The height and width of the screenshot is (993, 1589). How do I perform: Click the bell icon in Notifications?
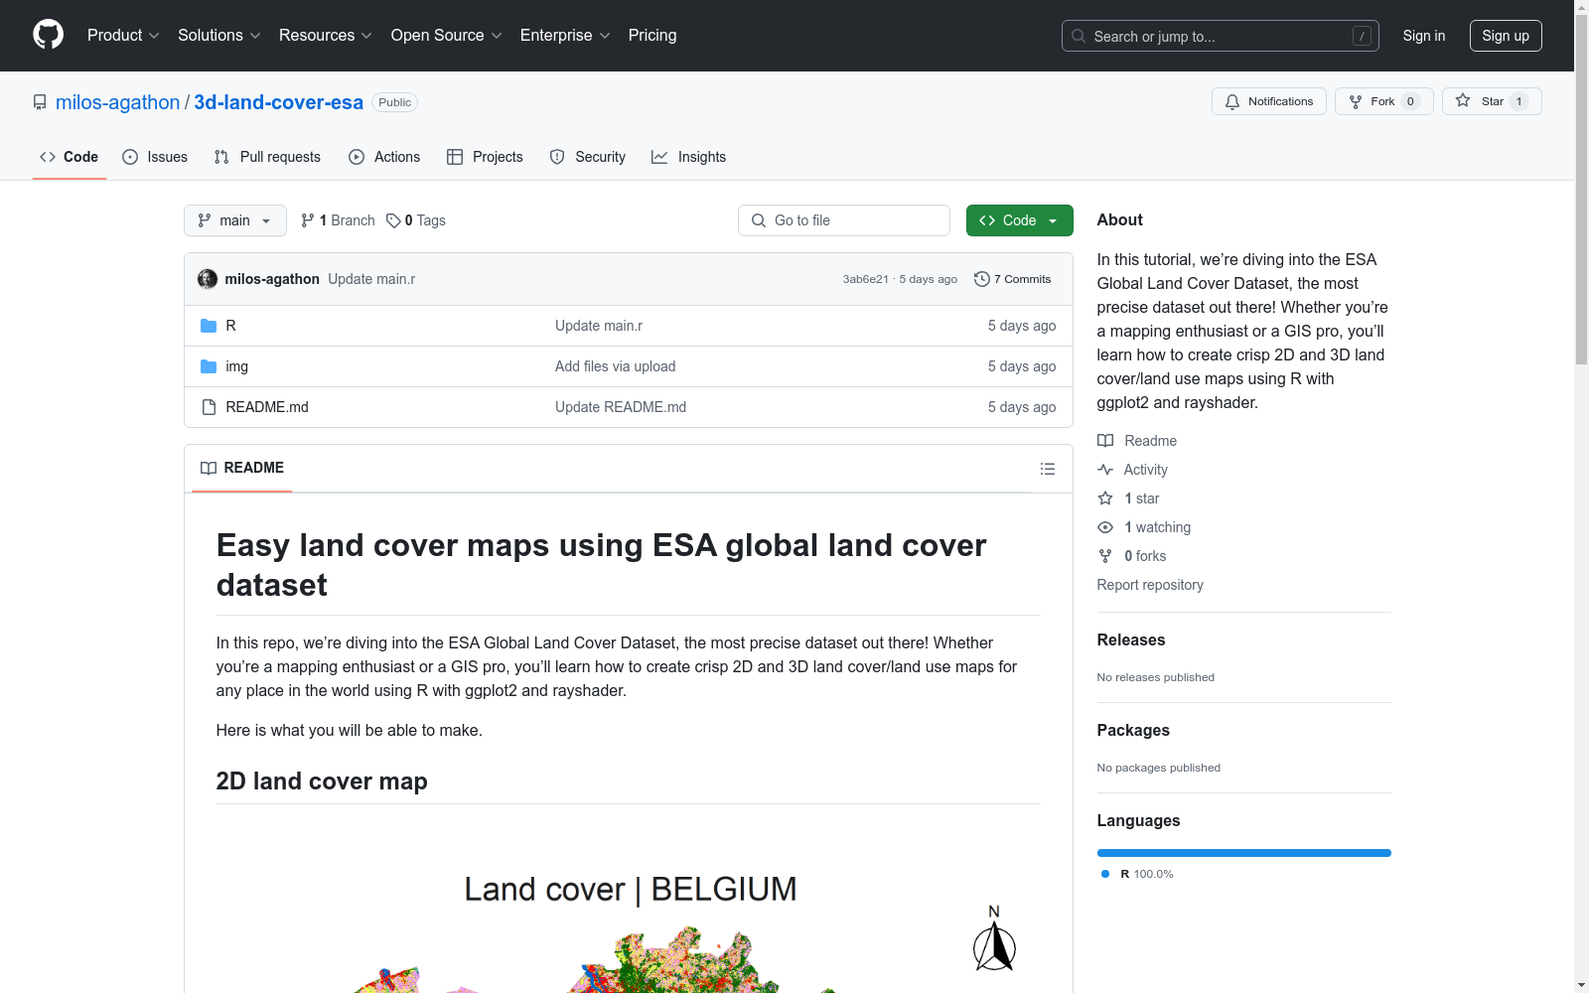point(1232,101)
